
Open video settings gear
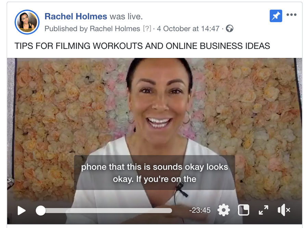pyautogui.click(x=223, y=210)
